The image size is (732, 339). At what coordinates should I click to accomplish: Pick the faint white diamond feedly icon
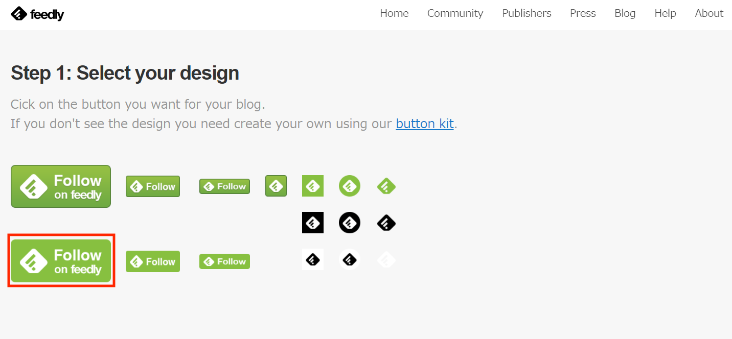pos(386,260)
